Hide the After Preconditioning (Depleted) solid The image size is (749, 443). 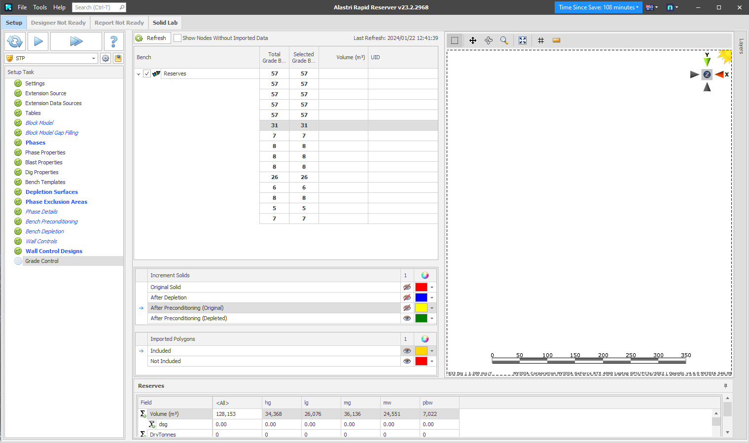click(407, 318)
